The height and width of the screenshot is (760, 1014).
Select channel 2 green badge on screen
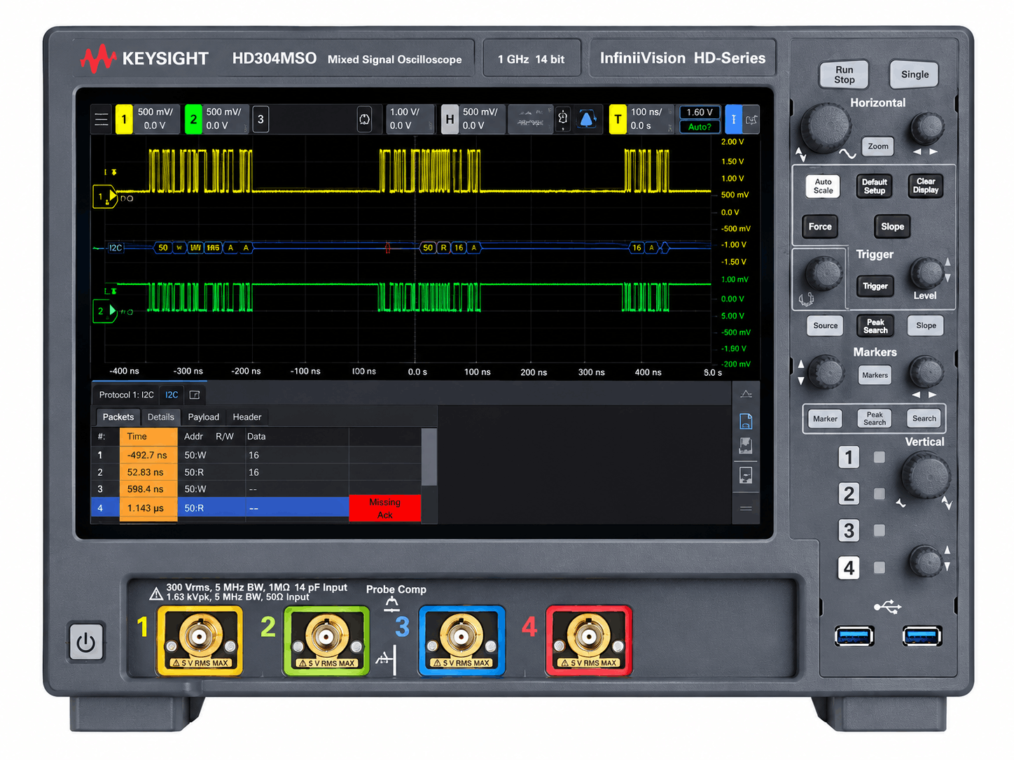pyautogui.click(x=193, y=119)
